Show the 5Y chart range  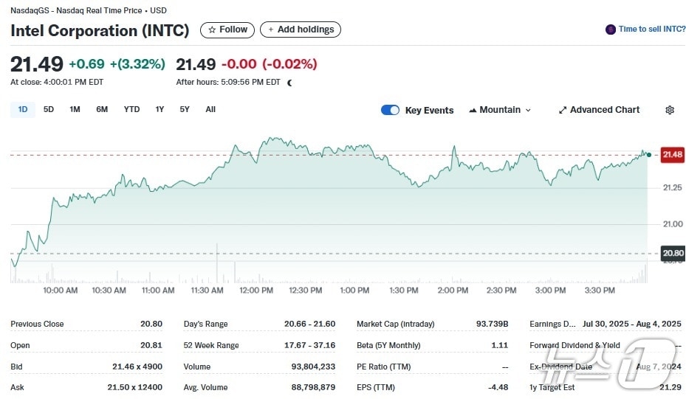pos(185,109)
